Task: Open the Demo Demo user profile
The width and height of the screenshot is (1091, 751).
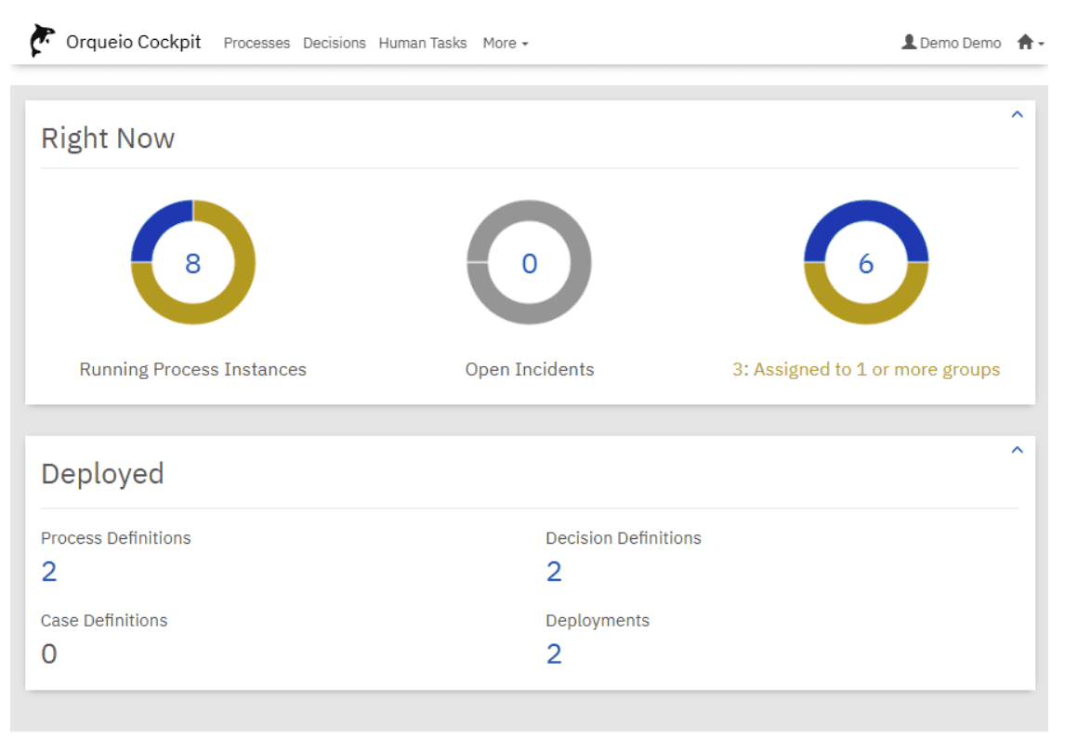Action: 952,43
